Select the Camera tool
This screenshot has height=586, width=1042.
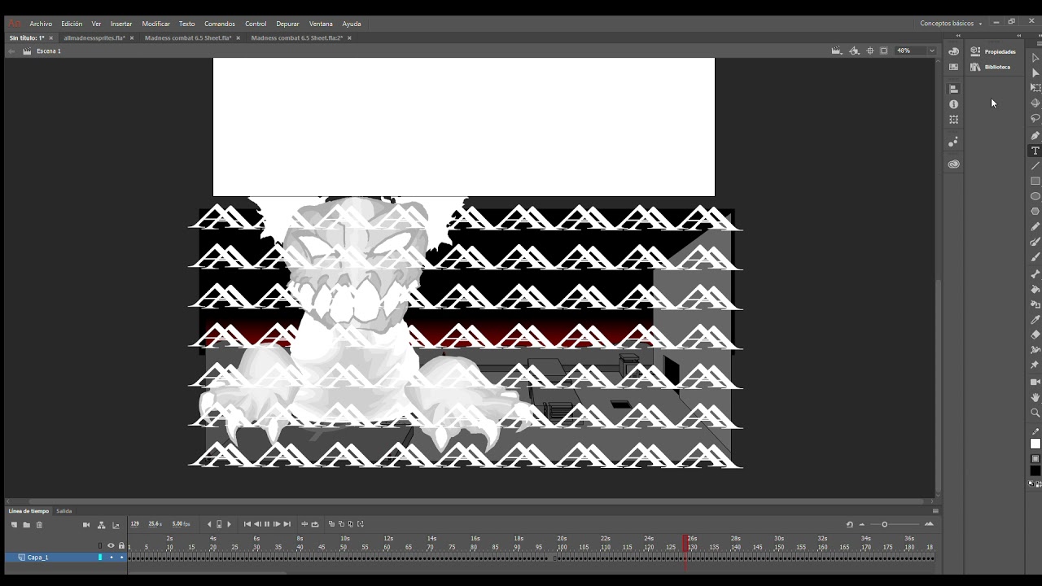(x=1035, y=382)
